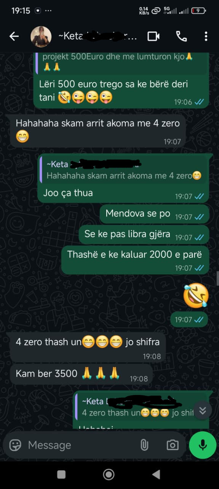Open the emoji sticker picker
This screenshot has width=219, height=489.
(x=15, y=445)
